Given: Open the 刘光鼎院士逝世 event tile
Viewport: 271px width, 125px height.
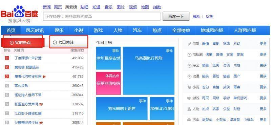Looking at the screenshot, I should point(122,108).
